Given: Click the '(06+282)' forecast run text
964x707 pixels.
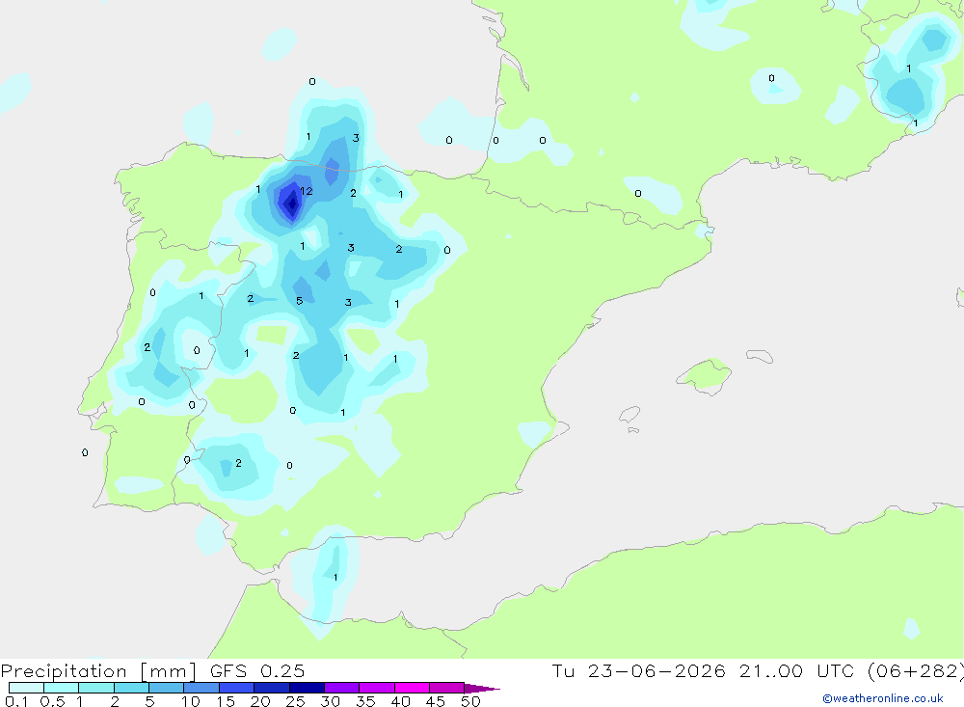Looking at the screenshot, I should [x=915, y=671].
